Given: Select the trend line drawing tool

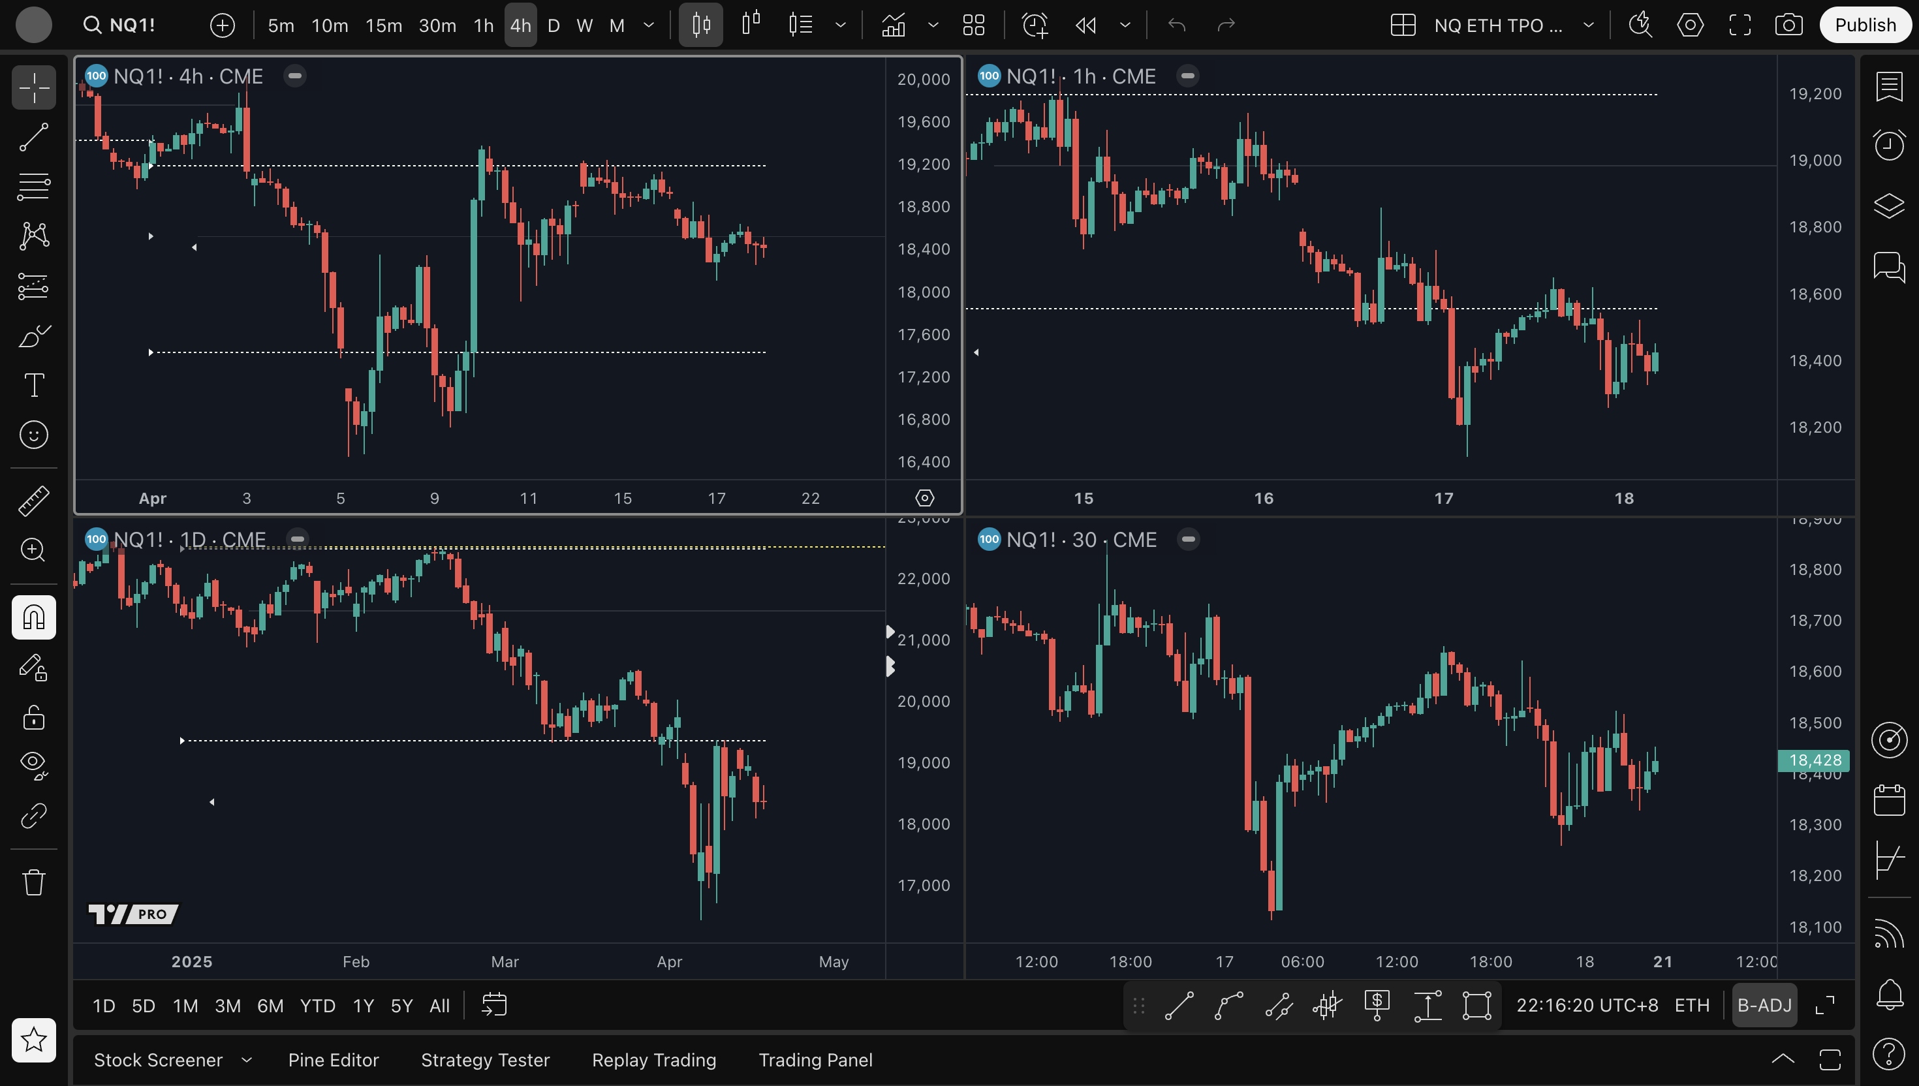Looking at the screenshot, I should [x=33, y=137].
